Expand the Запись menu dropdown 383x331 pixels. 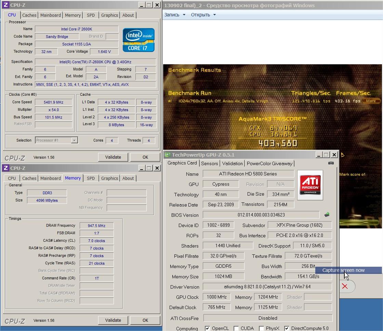pyautogui.click(x=184, y=15)
